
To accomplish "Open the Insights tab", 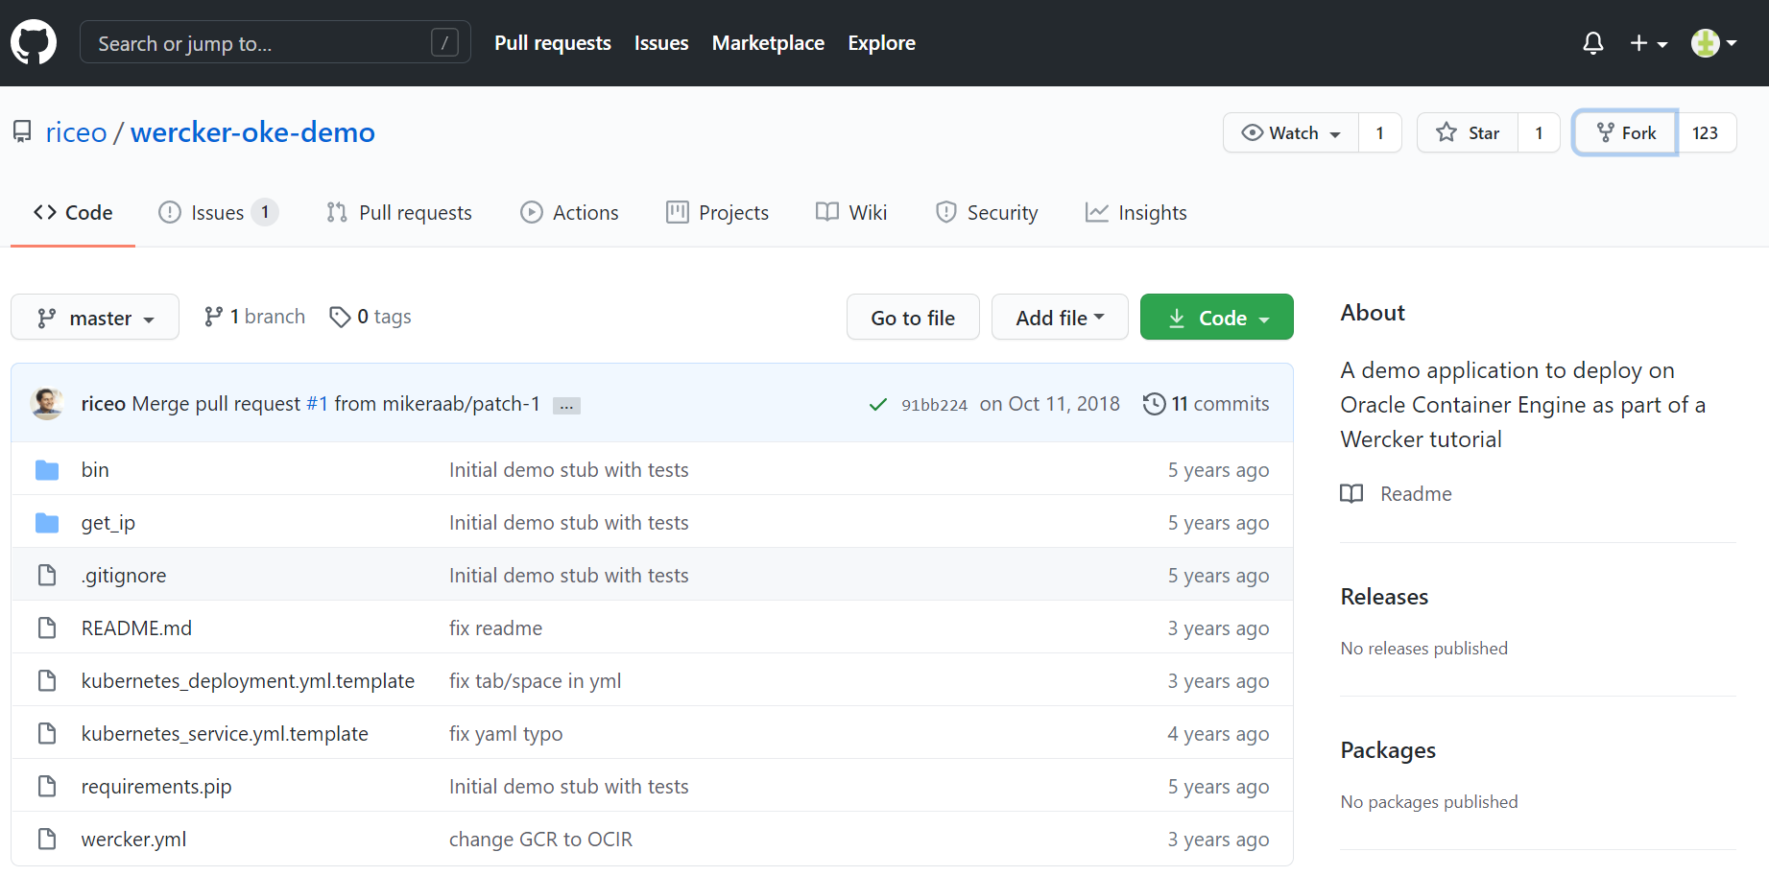I will 1136,213.
